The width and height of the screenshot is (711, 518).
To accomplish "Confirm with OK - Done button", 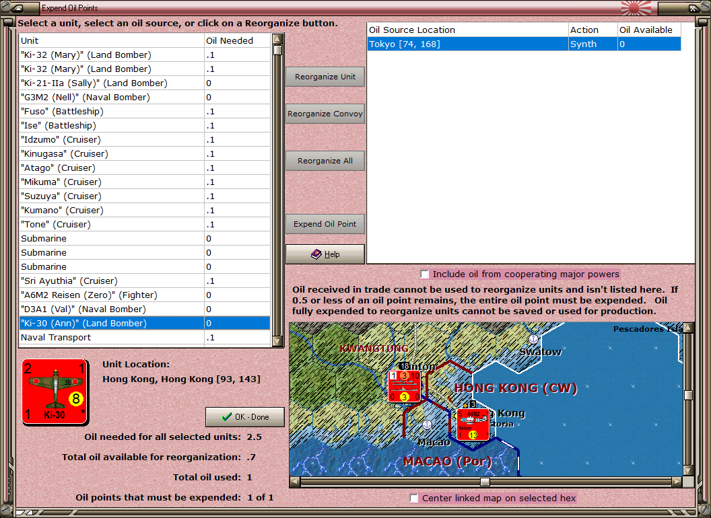I will pos(245,417).
